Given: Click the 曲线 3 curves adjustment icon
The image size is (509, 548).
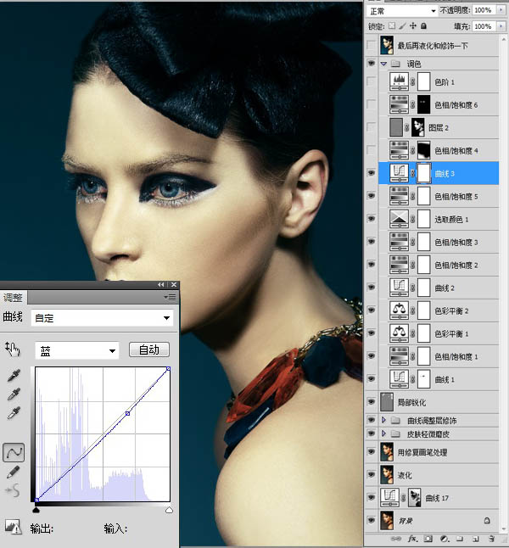Looking at the screenshot, I should 399,173.
